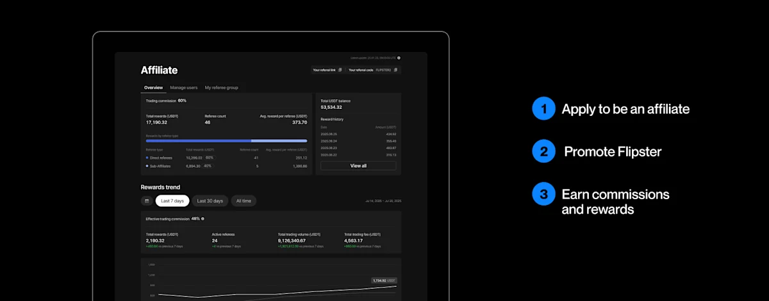Click the 2025.08.22 reward history row
The width and height of the screenshot is (769, 301).
tap(358, 155)
